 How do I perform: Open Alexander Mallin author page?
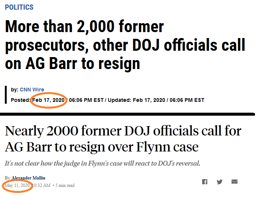click(28, 178)
